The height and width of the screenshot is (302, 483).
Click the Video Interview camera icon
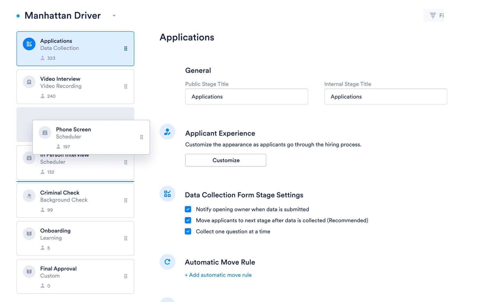pos(29,82)
